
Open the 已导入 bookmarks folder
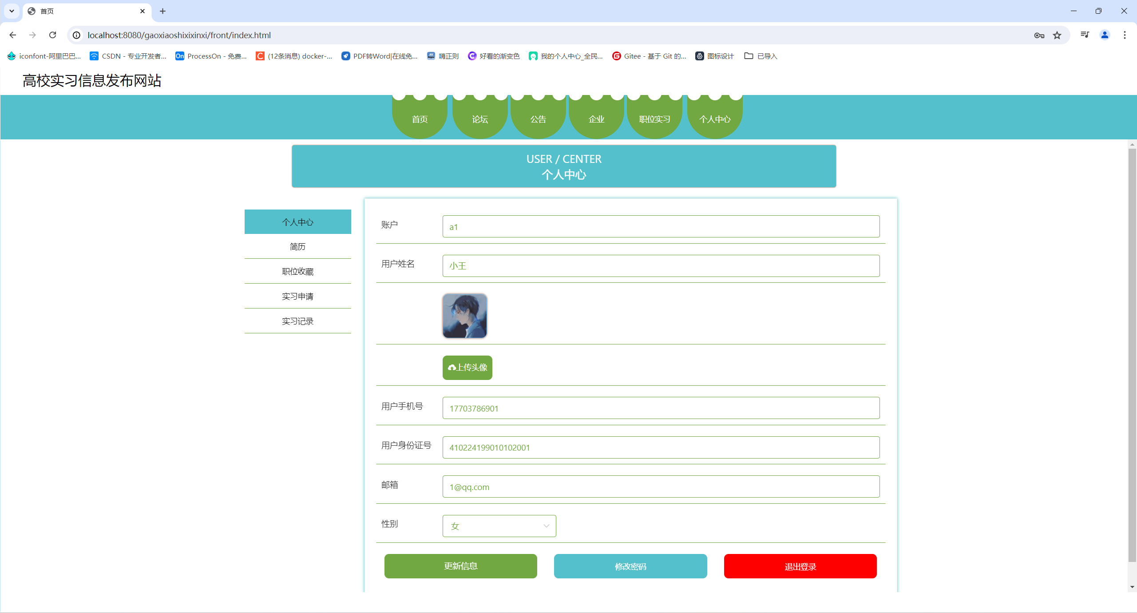[x=761, y=56]
